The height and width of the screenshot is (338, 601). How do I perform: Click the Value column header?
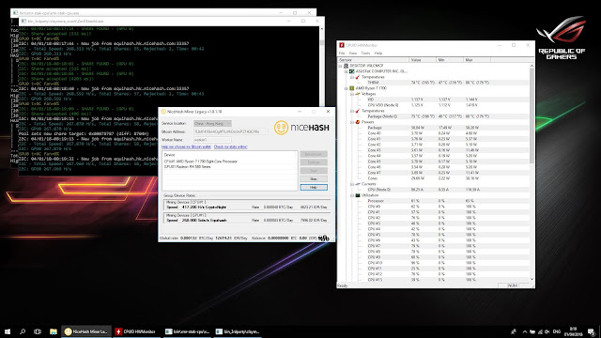(423, 60)
